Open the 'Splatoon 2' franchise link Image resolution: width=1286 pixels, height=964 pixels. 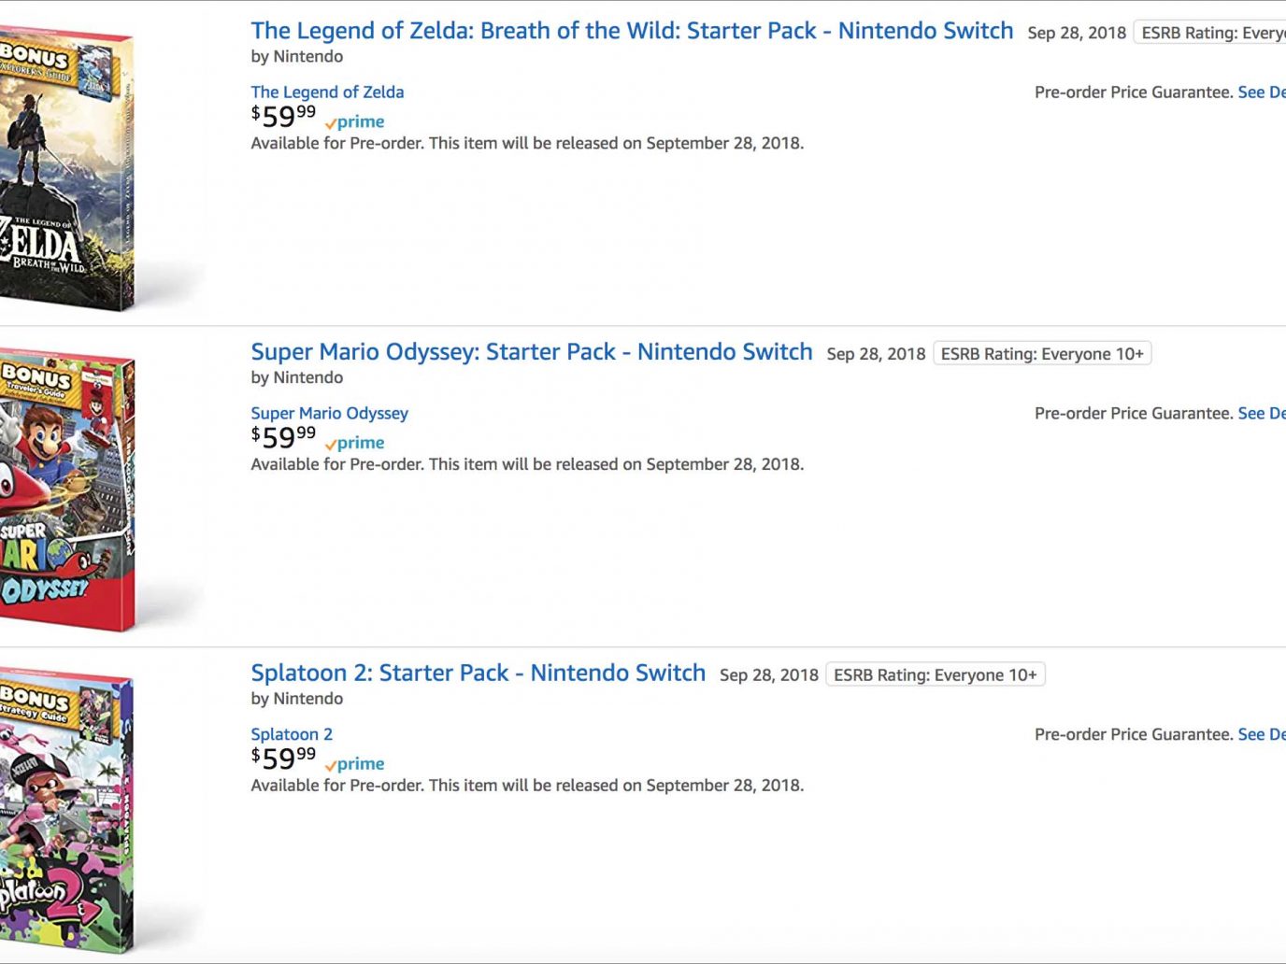tap(292, 734)
